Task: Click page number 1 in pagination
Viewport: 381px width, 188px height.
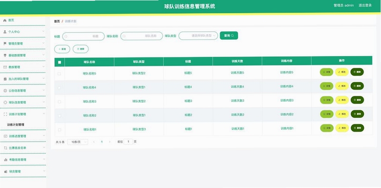Action: 102,142
